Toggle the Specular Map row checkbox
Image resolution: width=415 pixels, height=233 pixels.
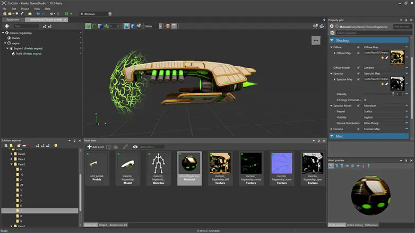pos(358,79)
